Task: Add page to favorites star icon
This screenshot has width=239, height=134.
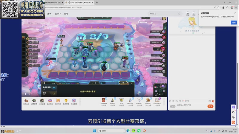Action: (218, 7)
